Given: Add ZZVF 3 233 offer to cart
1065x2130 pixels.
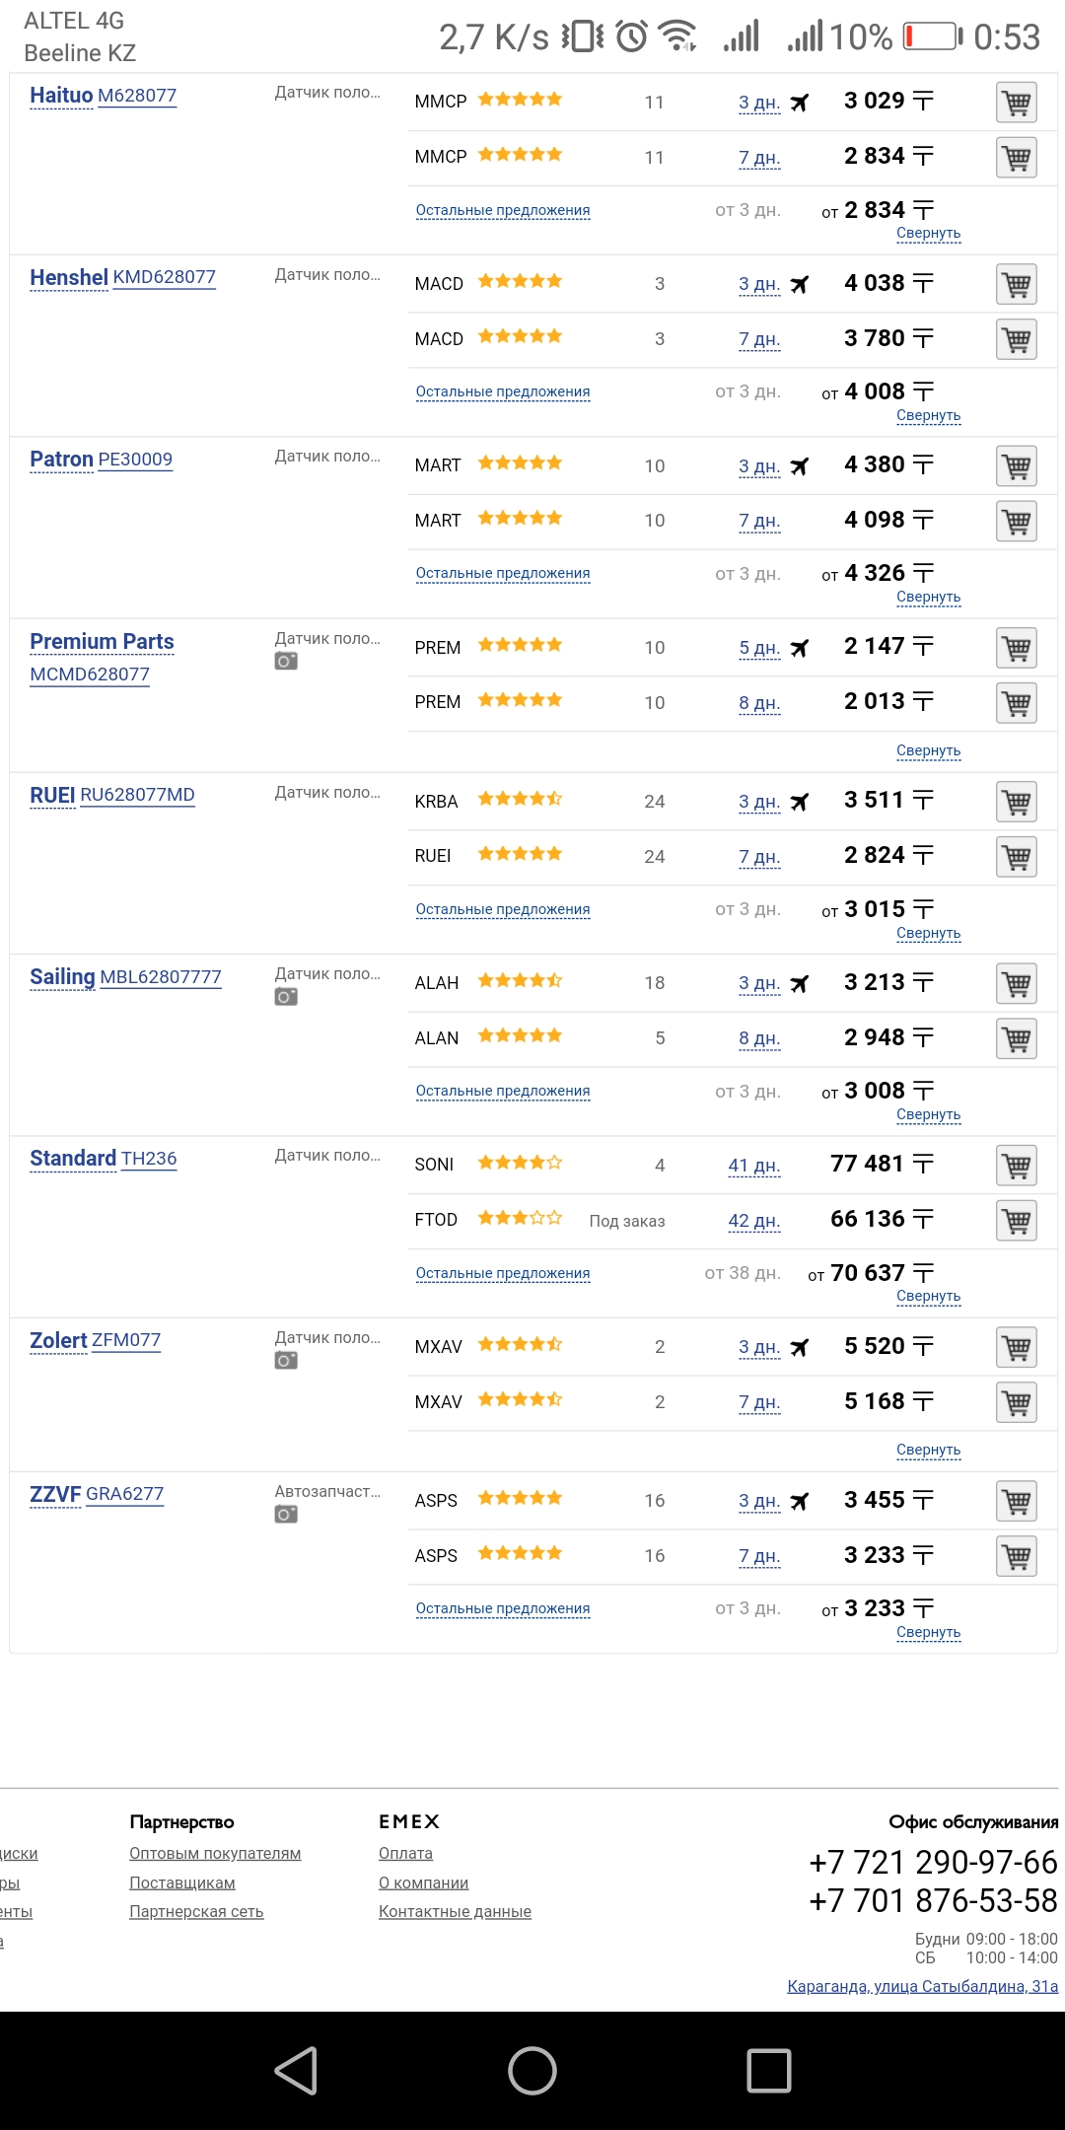Looking at the screenshot, I should click(1016, 1556).
